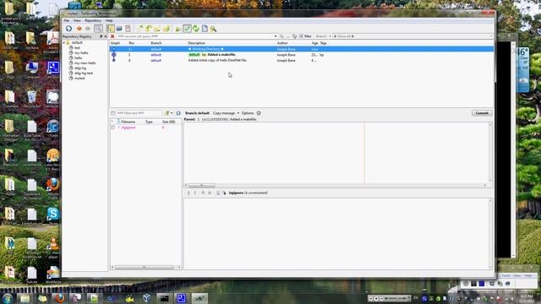This screenshot has height=304, width=541.
Task: Click the output log sheet toolbar icon
Action: point(128,29)
